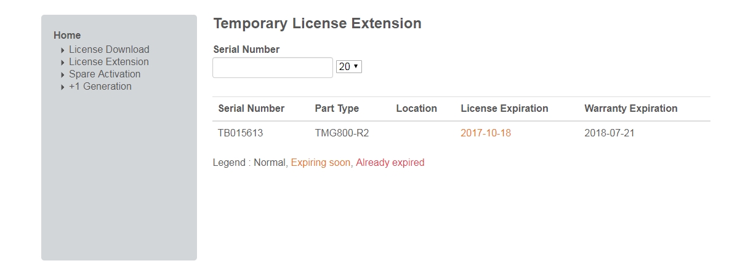Select License Extension in the sidebar
The image size is (740, 274).
(108, 62)
